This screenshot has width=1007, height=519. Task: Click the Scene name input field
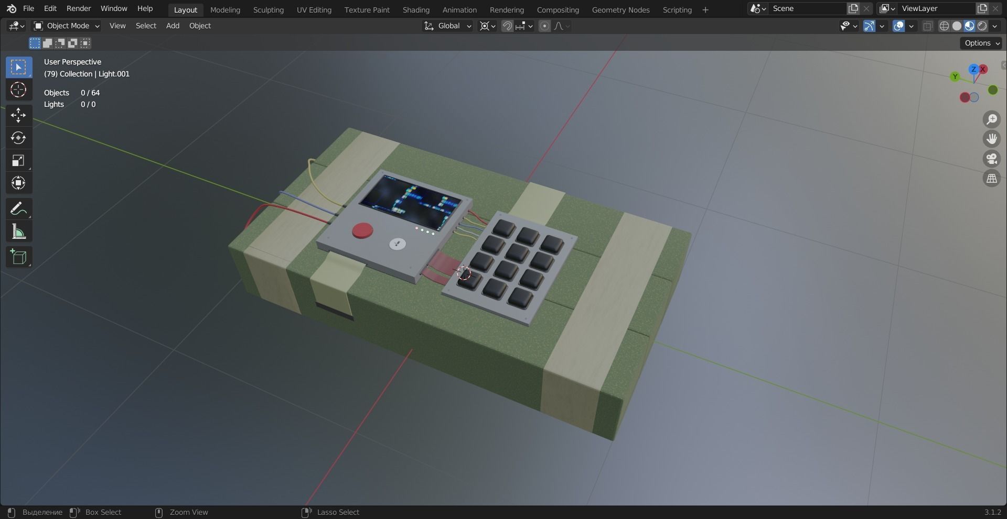808,8
